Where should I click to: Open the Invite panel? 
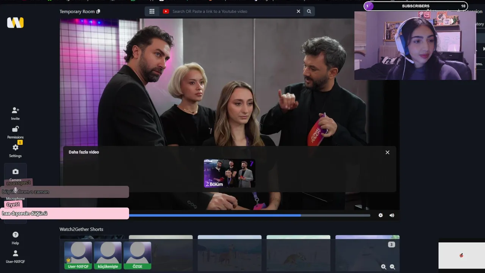coord(15,113)
